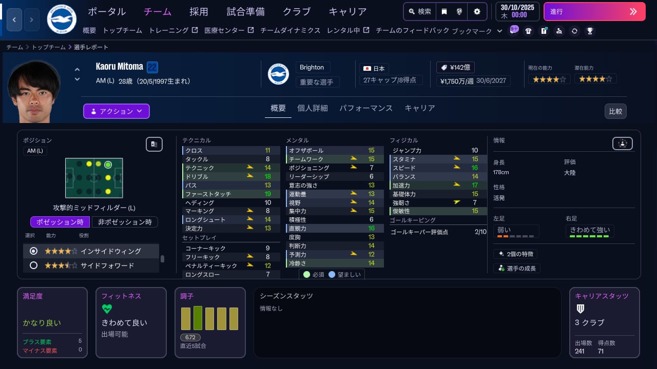The height and width of the screenshot is (369, 657).
Task: Click Mitoma's profile photo
Action: tap(34, 90)
